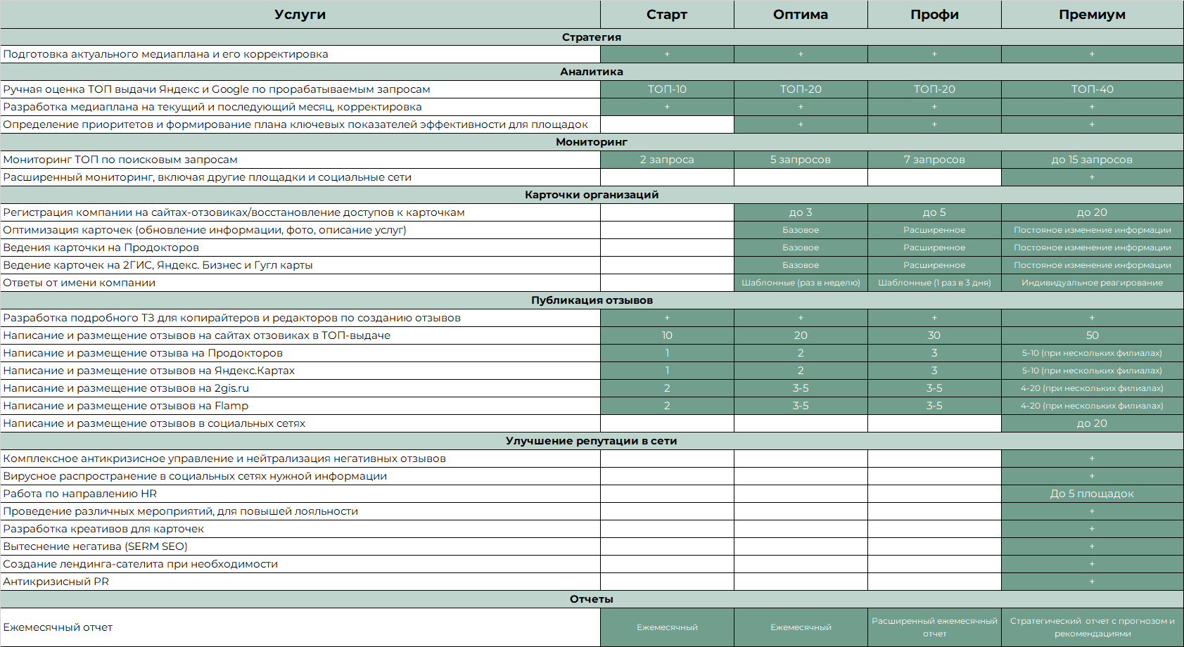Click the 'Вытеснение негатива (SERM SEO)' row label
Viewport: 1184px width, 647px height.
tap(95, 546)
